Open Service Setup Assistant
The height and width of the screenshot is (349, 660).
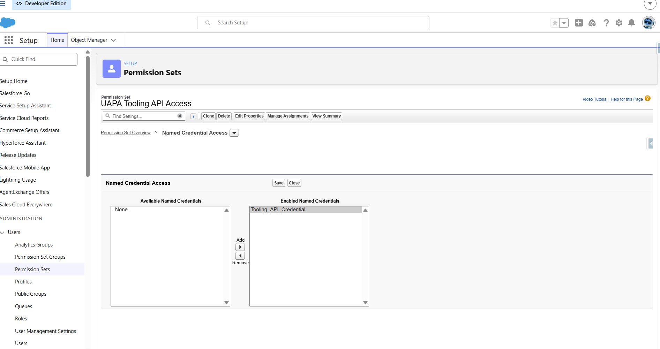point(25,106)
